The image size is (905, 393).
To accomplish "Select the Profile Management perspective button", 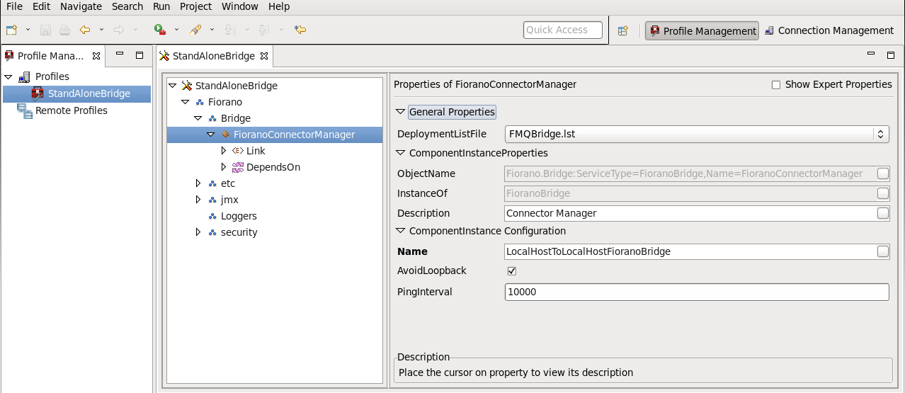I will pyautogui.click(x=702, y=31).
